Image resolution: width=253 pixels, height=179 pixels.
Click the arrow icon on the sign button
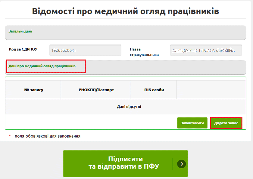[x=181, y=164]
